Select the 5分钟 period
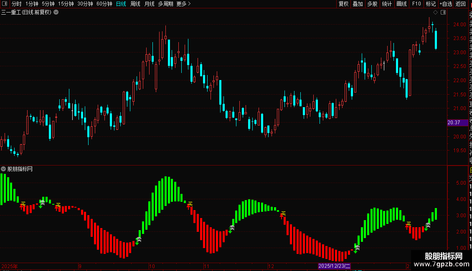Viewport: 472px width, 271px height. click(48, 4)
